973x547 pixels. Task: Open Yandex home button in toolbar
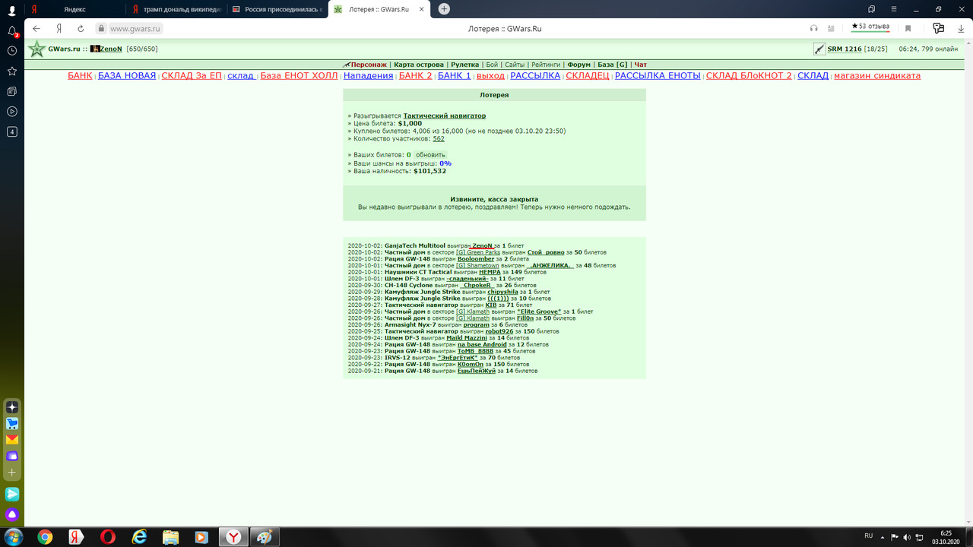coord(59,28)
